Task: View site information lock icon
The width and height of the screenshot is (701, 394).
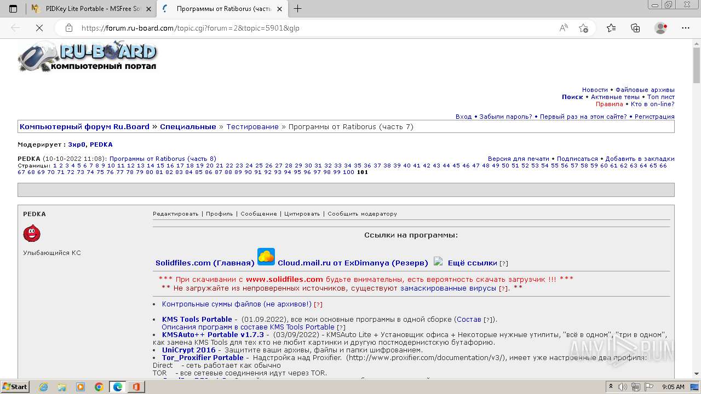Action: coord(68,28)
